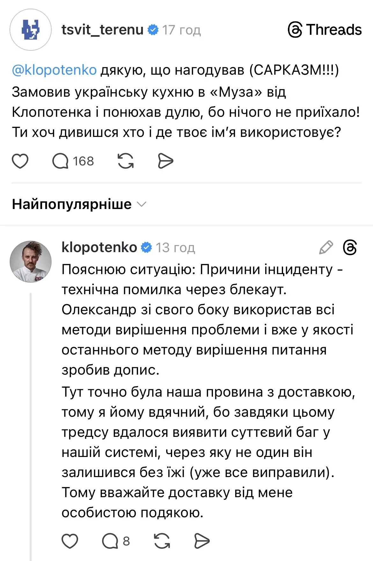Viewport: 373px width, 561px height.
Task: Click the 13 год timestamp on the reply
Action: pyautogui.click(x=175, y=248)
